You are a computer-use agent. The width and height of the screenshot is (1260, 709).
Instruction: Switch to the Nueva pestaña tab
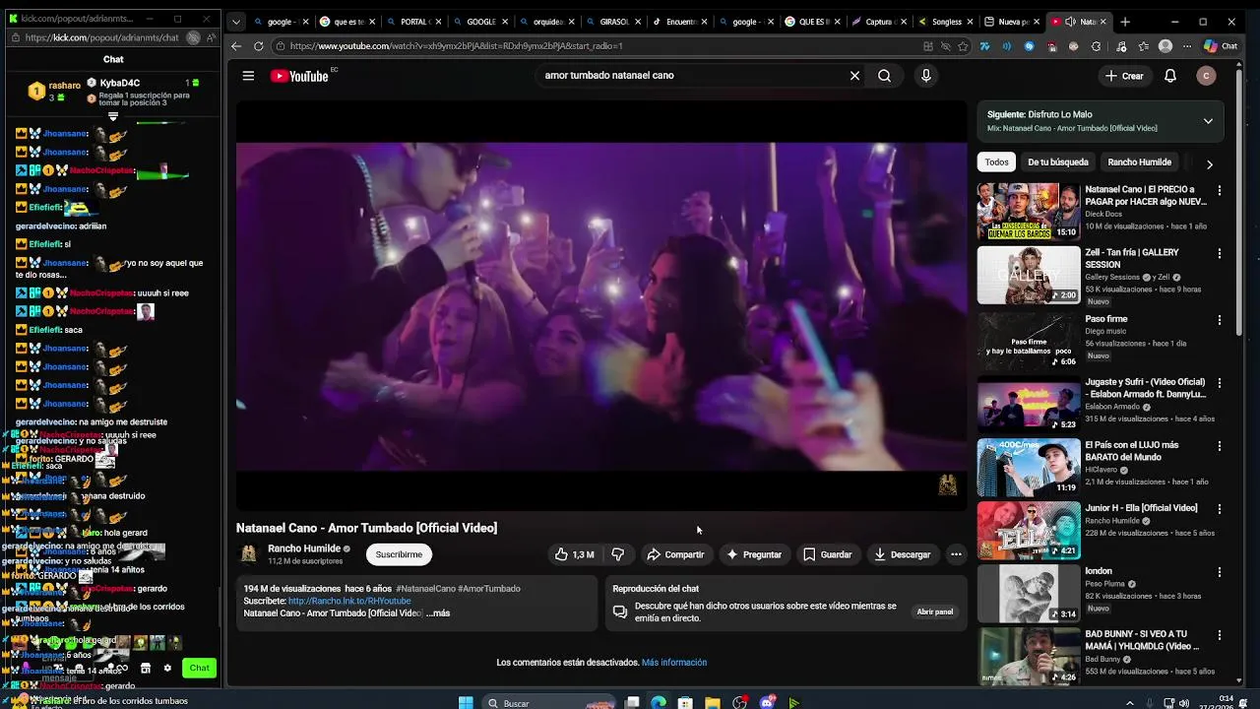click(x=1009, y=22)
